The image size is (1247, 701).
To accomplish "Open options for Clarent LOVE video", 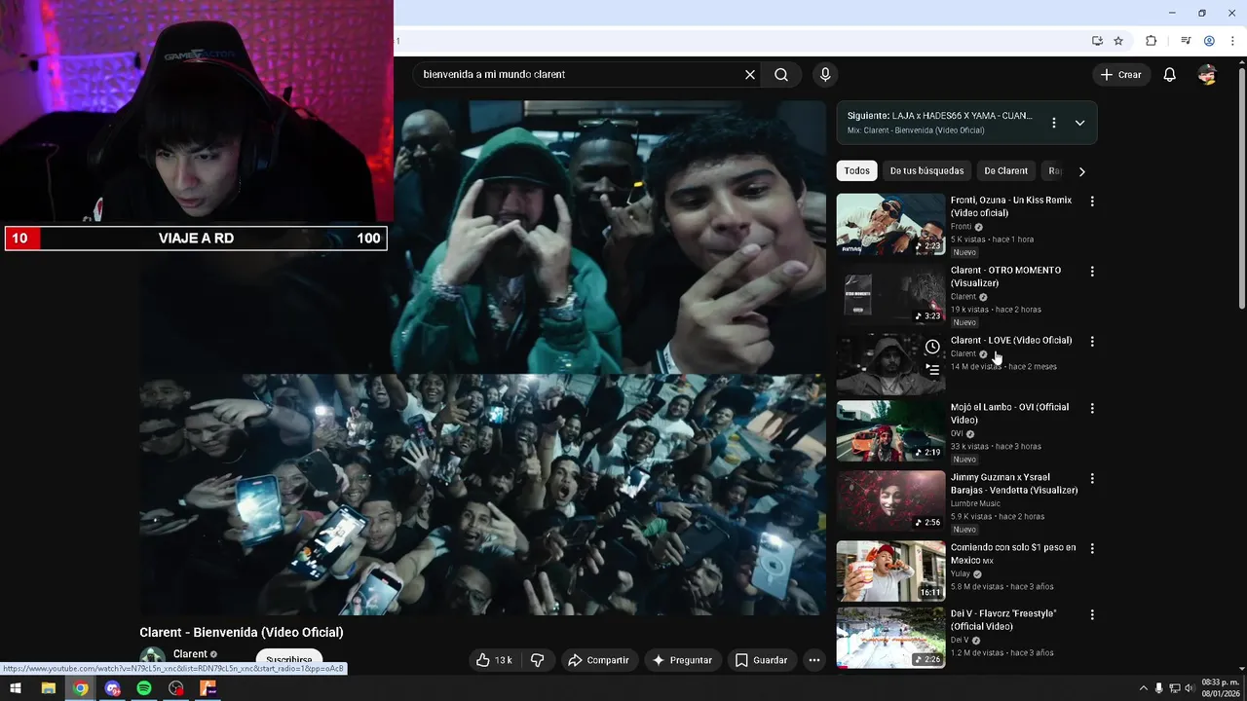I will click(1092, 342).
